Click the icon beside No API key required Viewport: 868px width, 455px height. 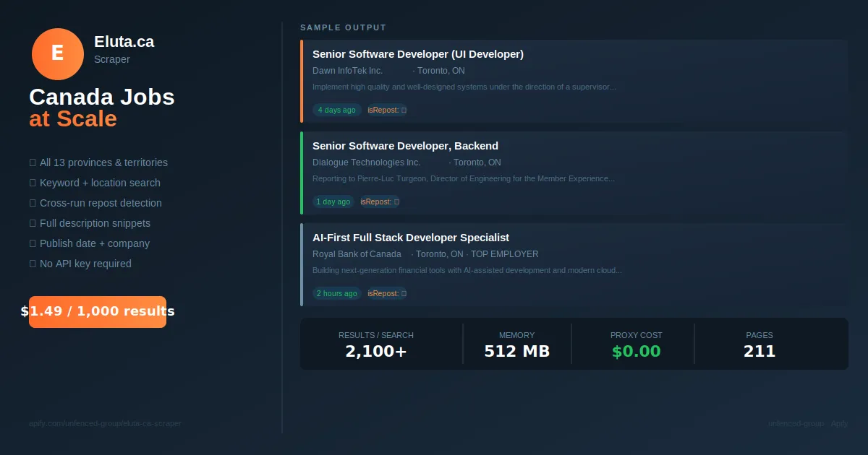[x=33, y=264]
